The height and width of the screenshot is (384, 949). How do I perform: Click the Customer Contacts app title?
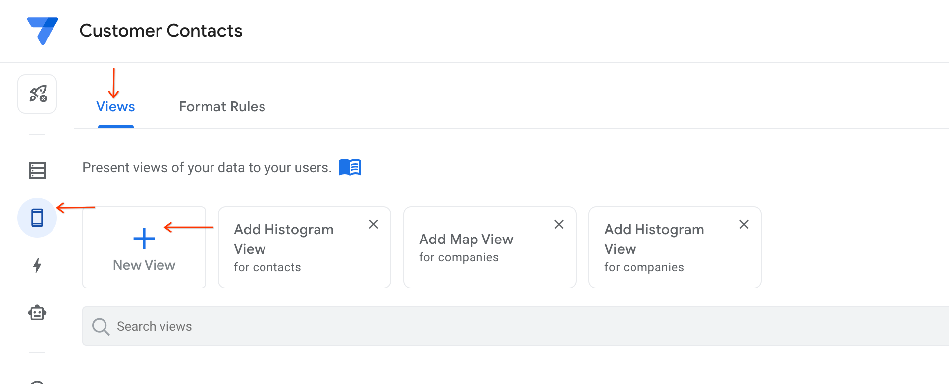point(160,31)
